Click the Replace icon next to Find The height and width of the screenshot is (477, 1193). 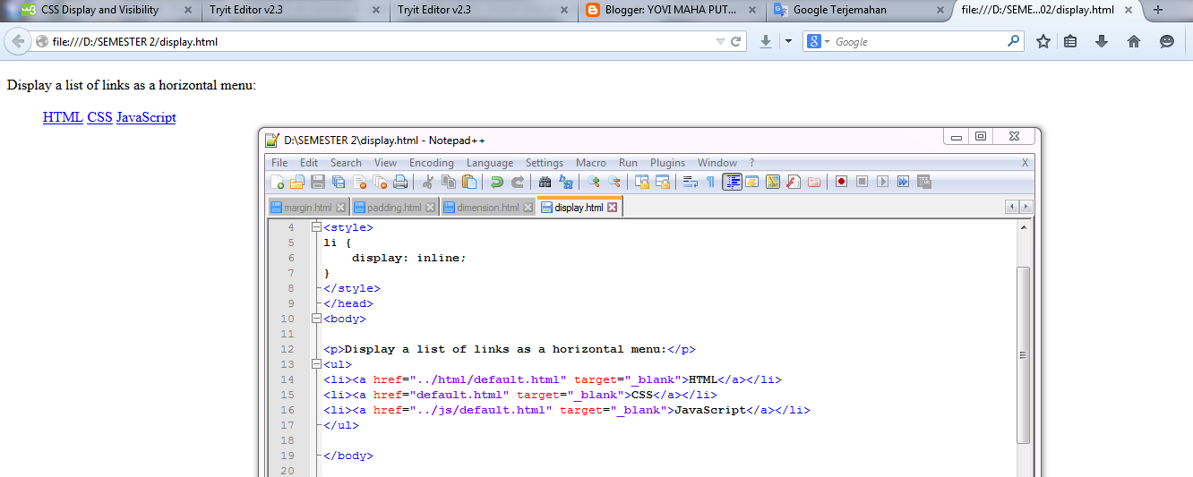point(566,182)
